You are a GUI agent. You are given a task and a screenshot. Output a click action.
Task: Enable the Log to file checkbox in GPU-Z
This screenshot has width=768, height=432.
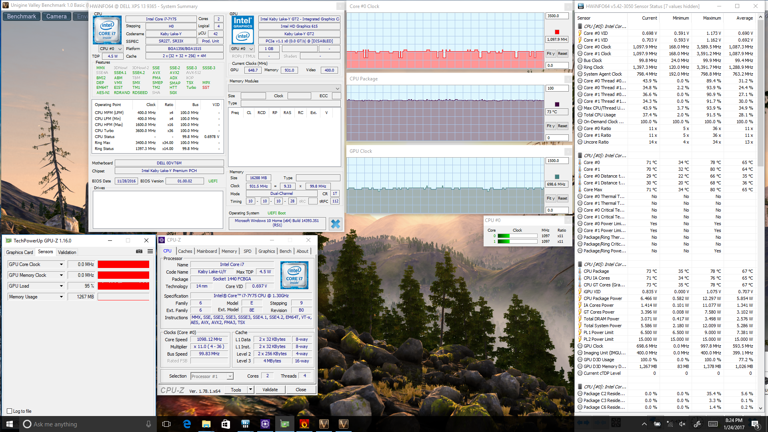(x=10, y=411)
